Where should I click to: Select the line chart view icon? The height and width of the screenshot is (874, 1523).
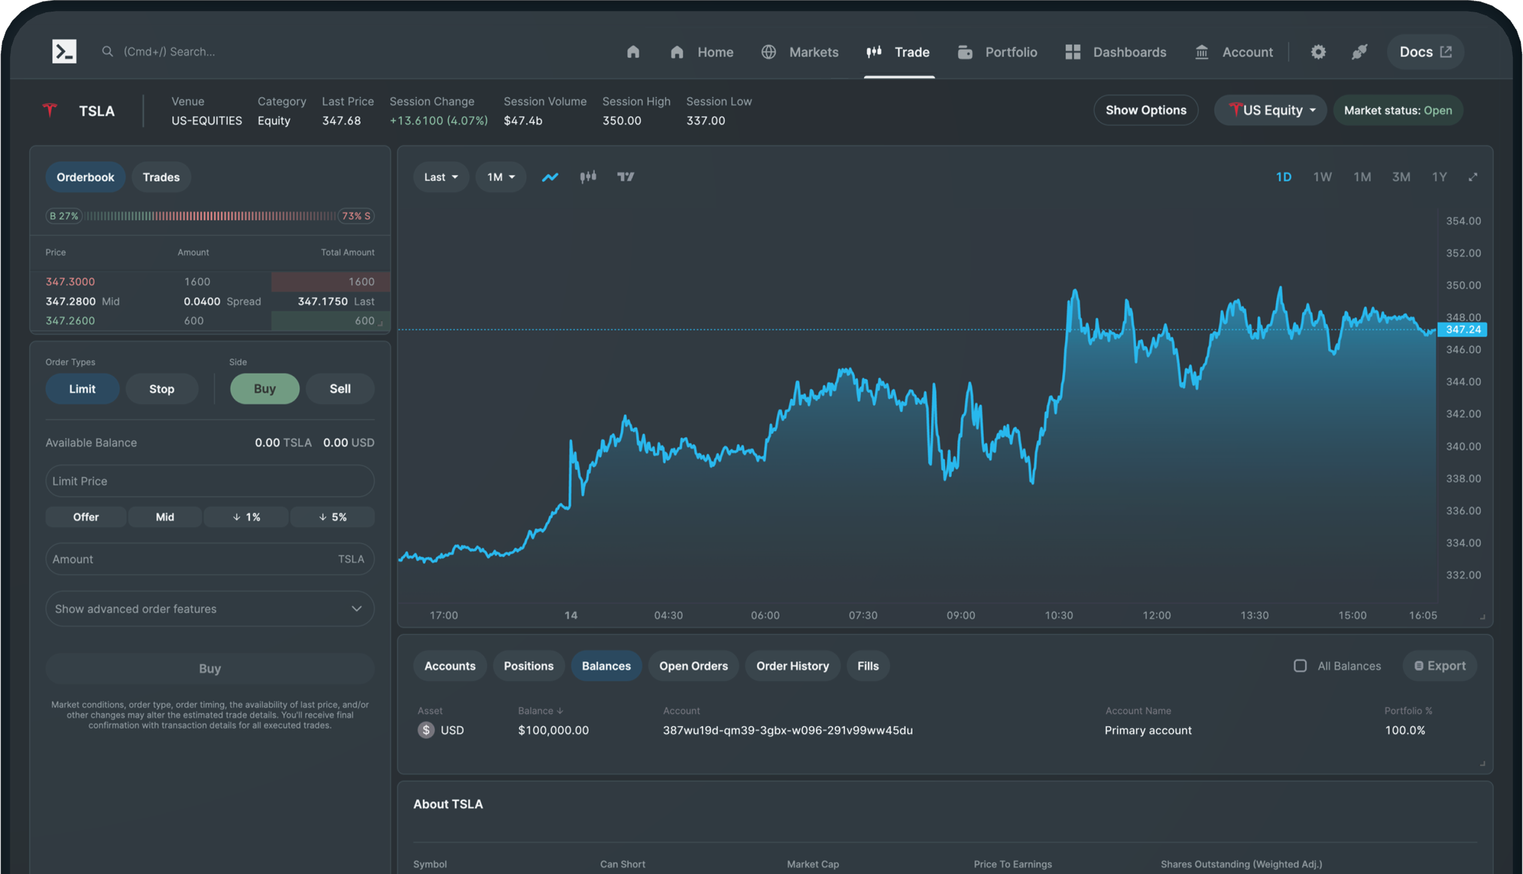click(x=550, y=176)
